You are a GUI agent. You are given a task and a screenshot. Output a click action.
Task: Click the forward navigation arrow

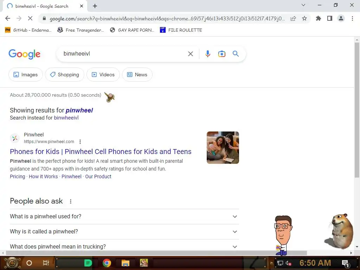19,18
